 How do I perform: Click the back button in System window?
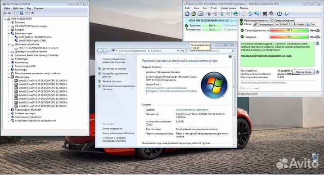tap(99, 51)
